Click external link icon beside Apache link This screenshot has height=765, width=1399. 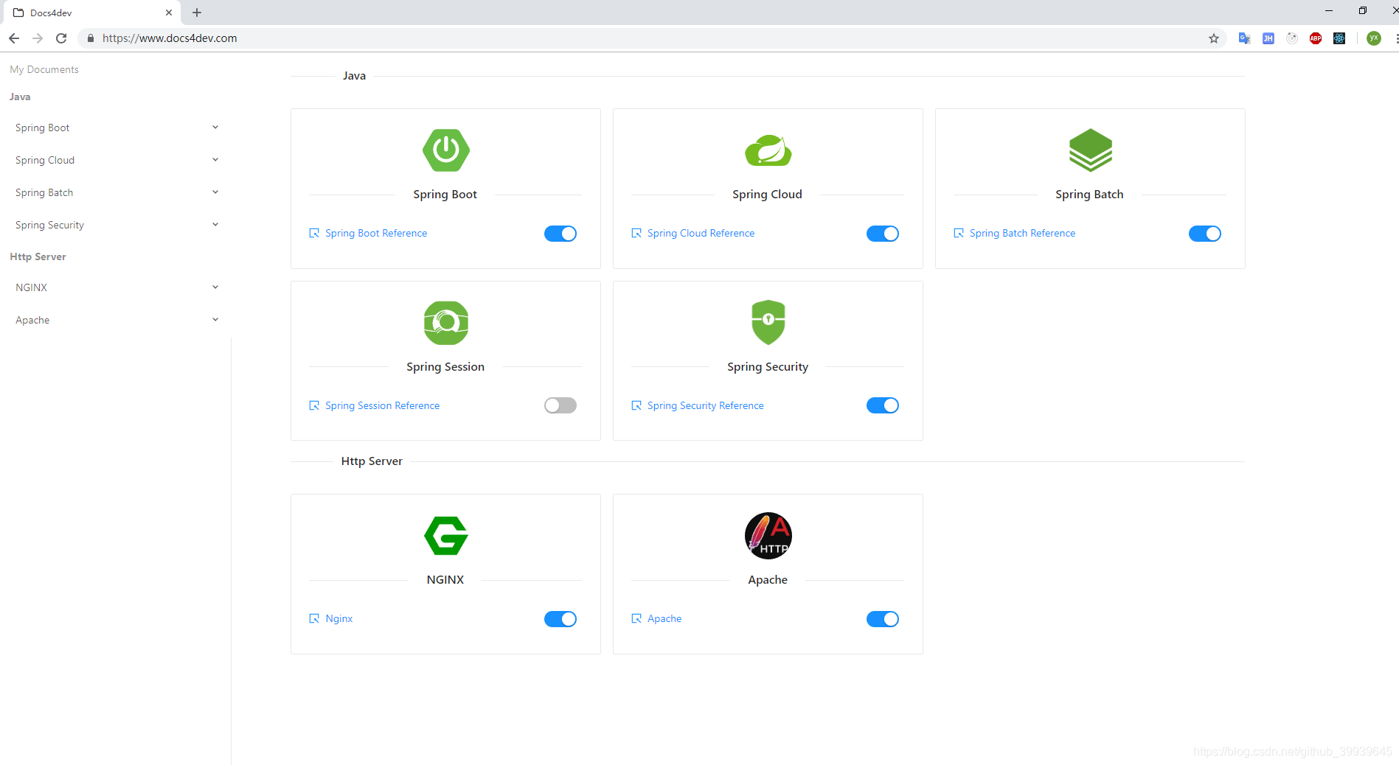point(636,618)
